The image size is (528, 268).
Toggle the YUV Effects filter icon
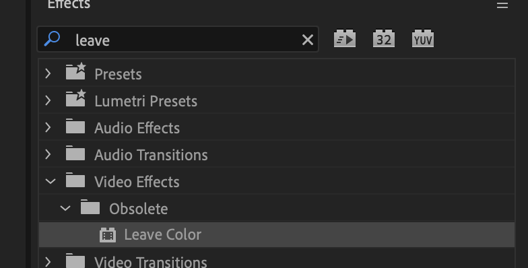(423, 39)
